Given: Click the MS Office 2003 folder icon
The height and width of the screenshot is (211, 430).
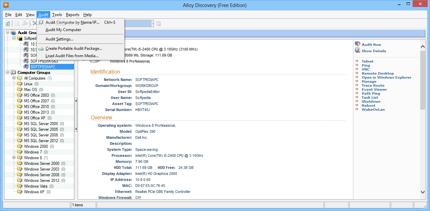Looking at the screenshot, I should pyautogui.click(x=20, y=95).
